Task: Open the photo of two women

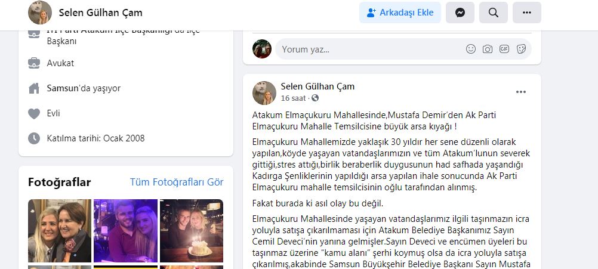Action: coord(60,231)
